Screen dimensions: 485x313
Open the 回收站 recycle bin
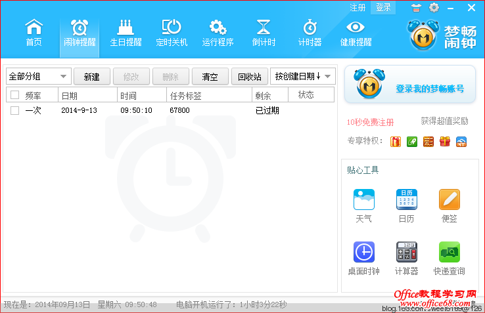[x=249, y=76]
